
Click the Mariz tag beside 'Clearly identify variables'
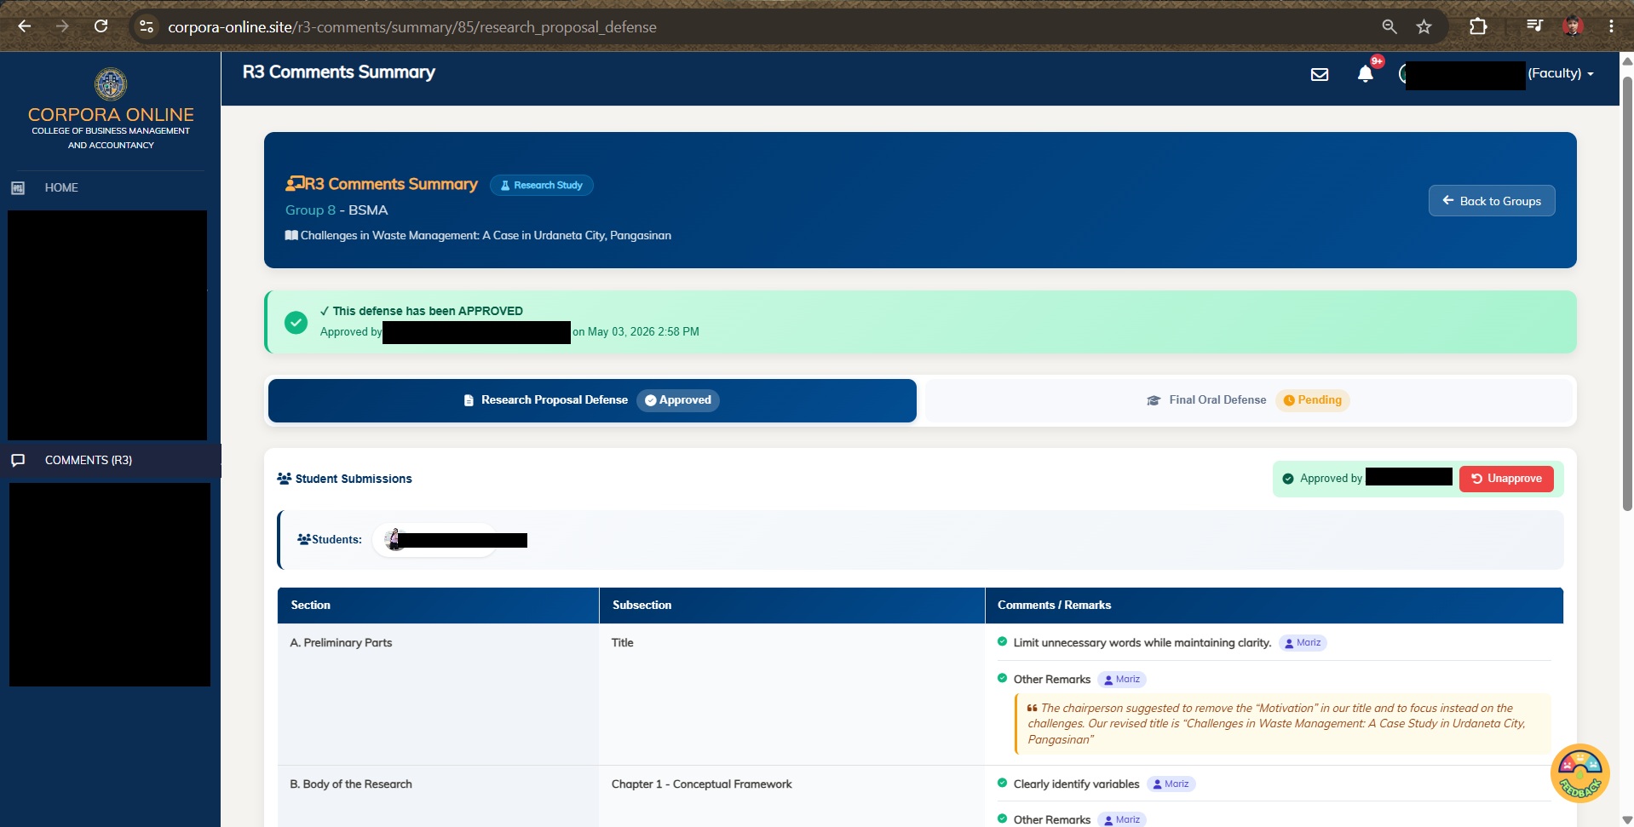pos(1171,784)
